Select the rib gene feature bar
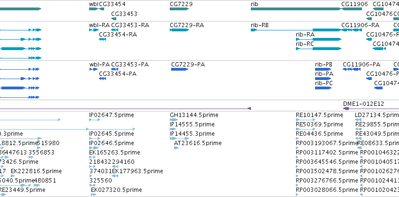 click(x=296, y=9)
